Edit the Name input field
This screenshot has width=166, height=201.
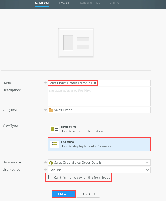(99, 83)
